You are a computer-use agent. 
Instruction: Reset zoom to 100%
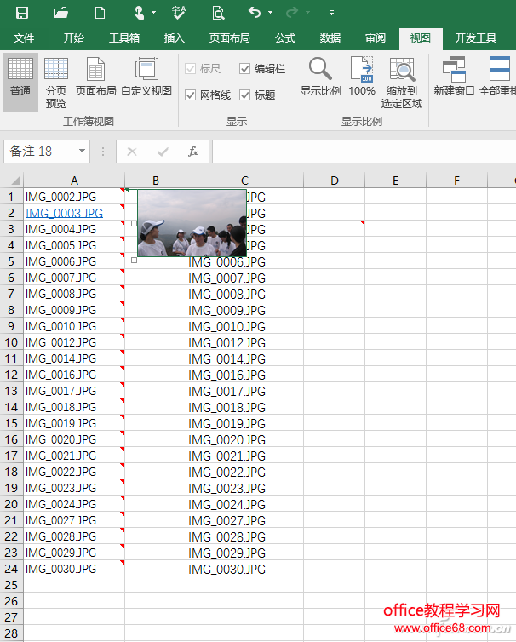point(362,78)
